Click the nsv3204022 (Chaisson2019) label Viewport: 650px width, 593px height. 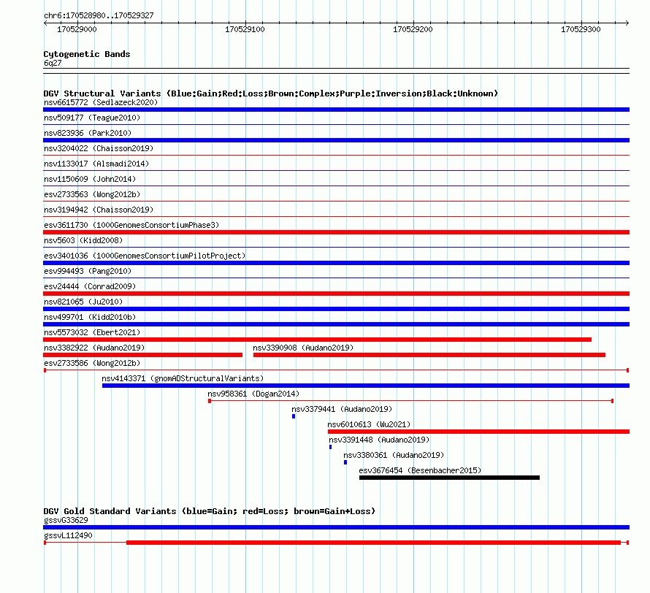(99, 148)
